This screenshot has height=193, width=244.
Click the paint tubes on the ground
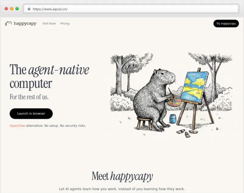pos(187,133)
